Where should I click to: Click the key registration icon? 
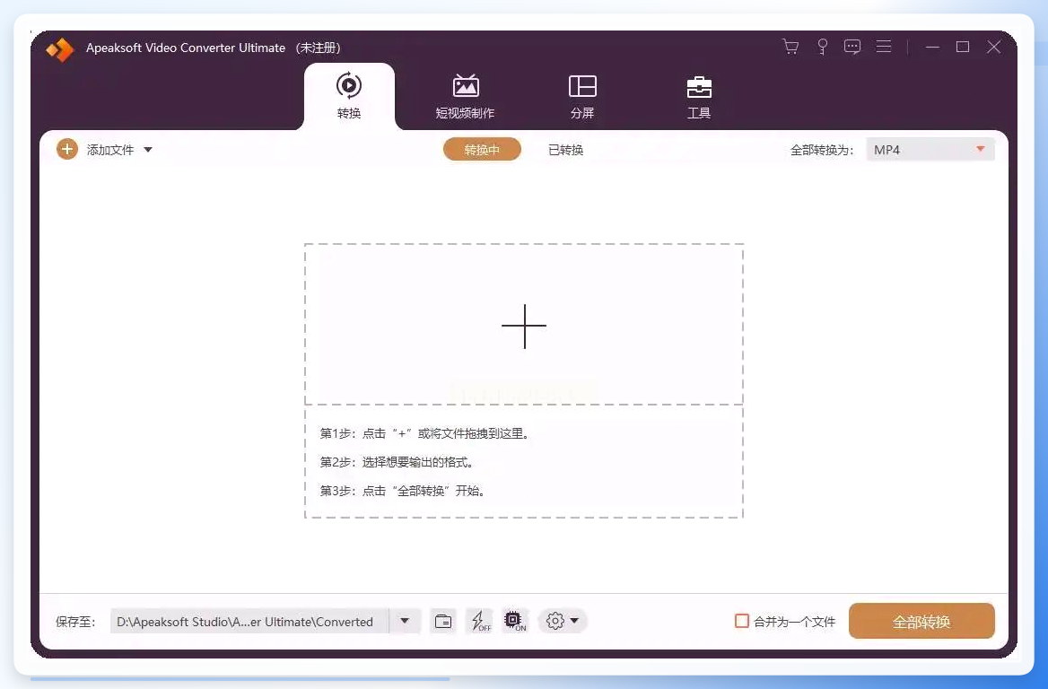click(822, 47)
